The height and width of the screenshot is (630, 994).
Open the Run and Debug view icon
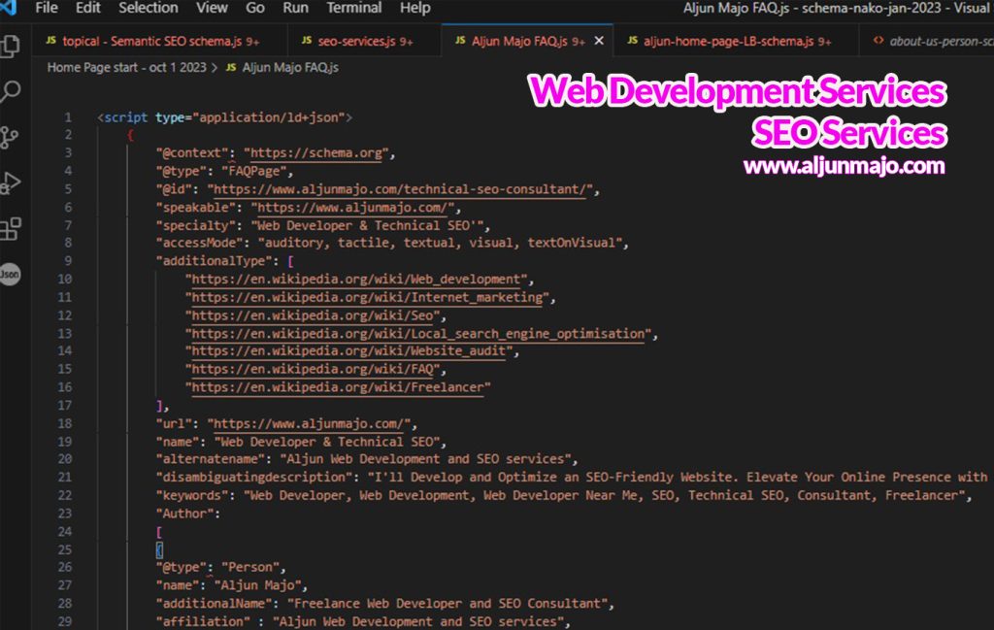[11, 183]
